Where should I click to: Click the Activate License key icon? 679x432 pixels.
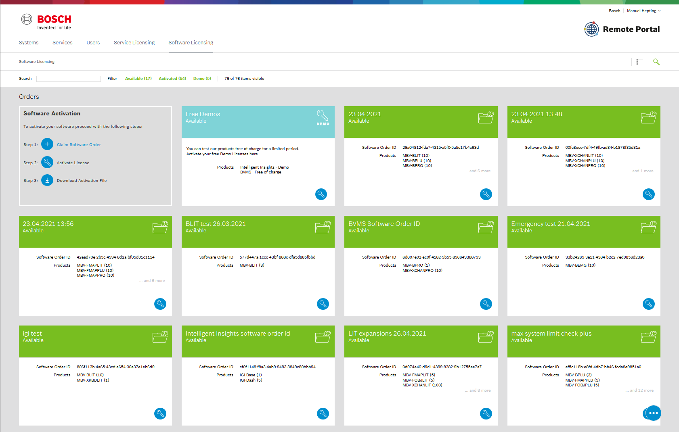pyautogui.click(x=47, y=163)
